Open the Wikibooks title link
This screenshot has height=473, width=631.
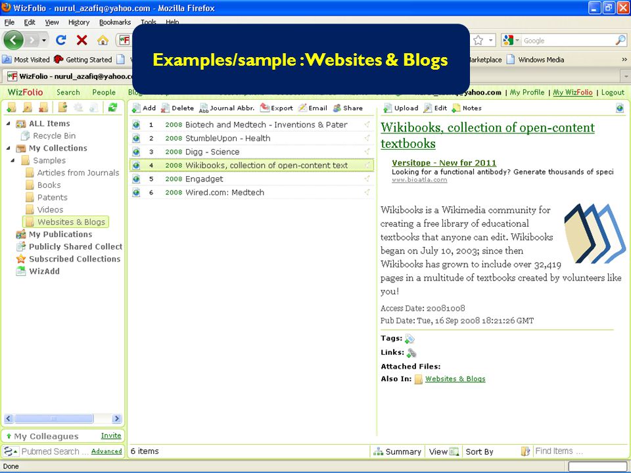488,135
